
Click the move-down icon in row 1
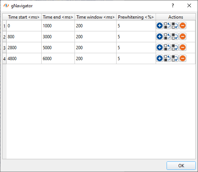coord(175,26)
